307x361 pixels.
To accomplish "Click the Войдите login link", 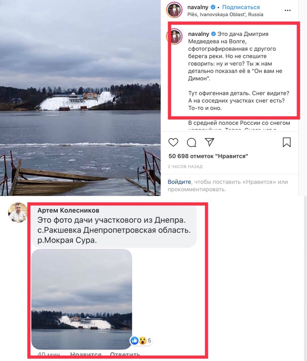I will [x=179, y=182].
